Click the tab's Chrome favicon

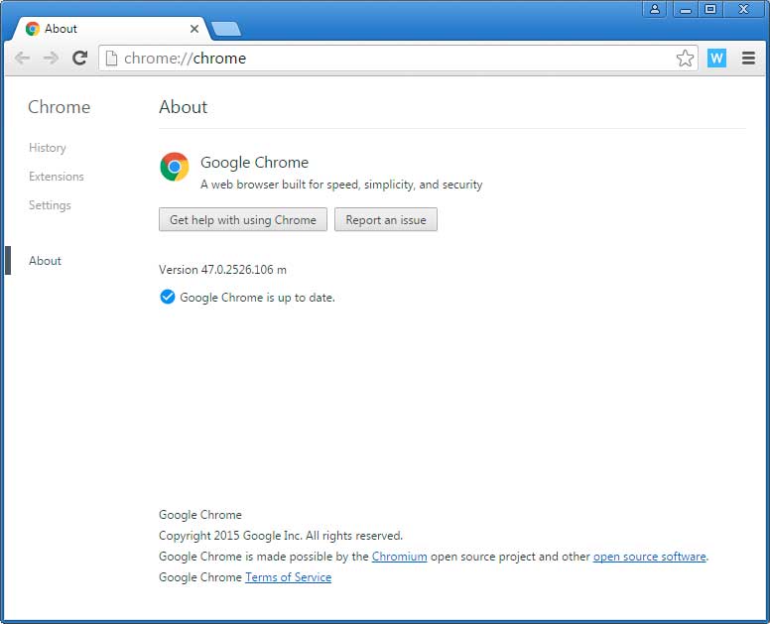(33, 29)
